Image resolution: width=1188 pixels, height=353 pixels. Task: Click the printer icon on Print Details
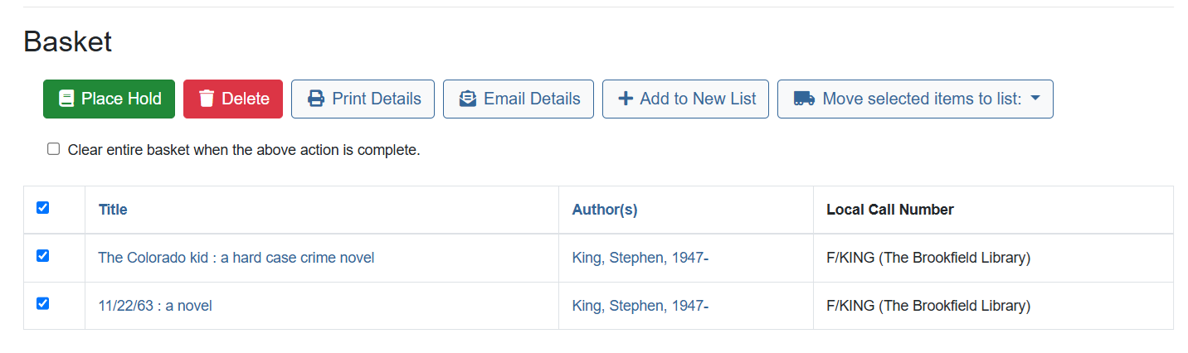316,99
